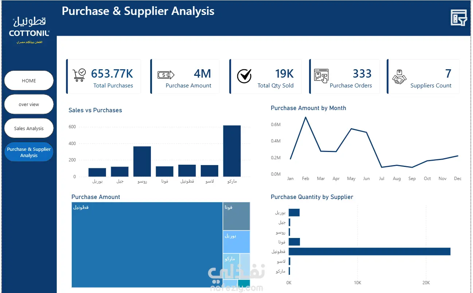
Task: Click the فونا treemap tile
Action: coord(236,216)
